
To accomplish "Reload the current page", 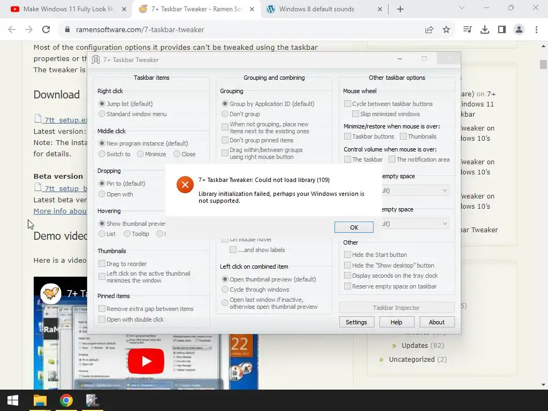I will 46,30.
